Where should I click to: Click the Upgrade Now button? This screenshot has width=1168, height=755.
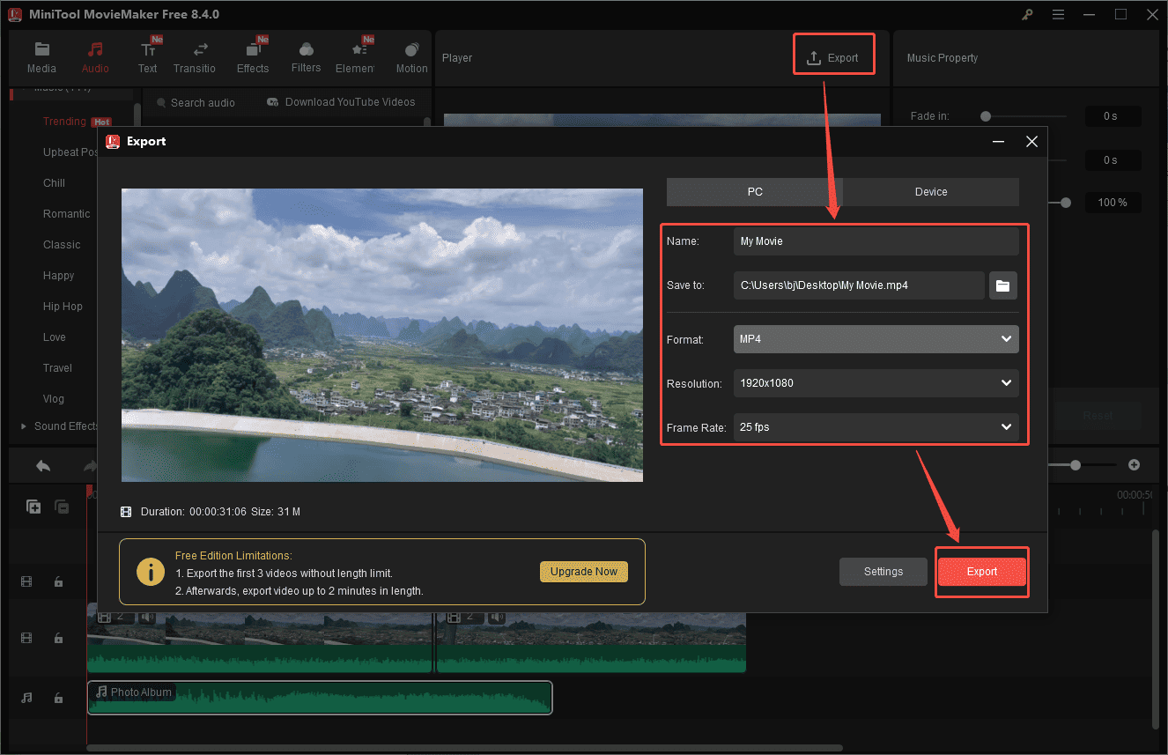[583, 572]
